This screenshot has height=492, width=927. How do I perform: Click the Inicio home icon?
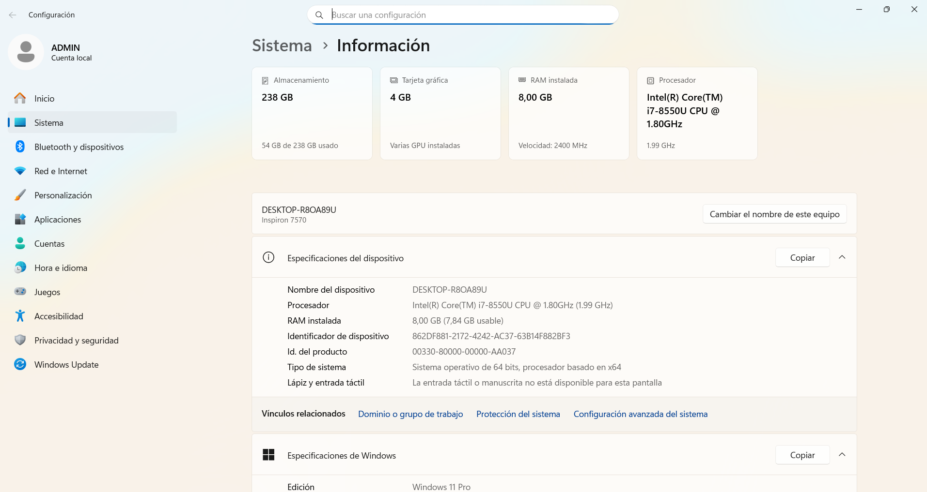(x=20, y=98)
